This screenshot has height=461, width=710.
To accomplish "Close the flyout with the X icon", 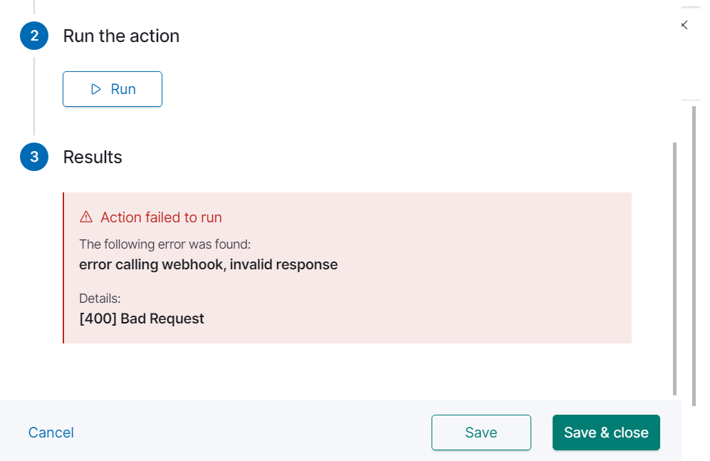I will click(x=684, y=25).
